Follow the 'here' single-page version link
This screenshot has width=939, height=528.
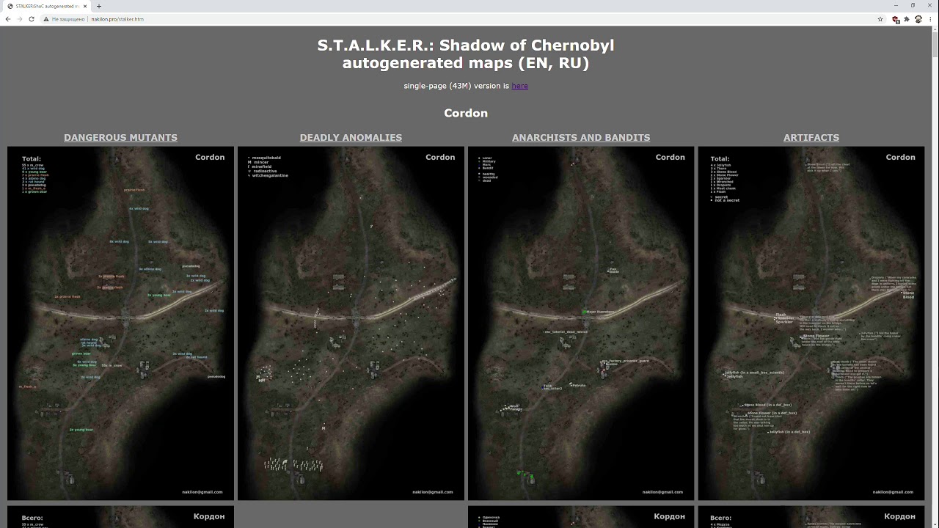pos(519,86)
